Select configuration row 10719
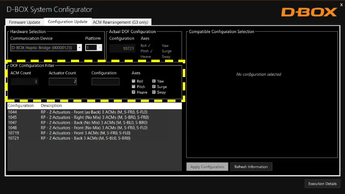The width and height of the screenshot is (345, 194). pos(94,133)
